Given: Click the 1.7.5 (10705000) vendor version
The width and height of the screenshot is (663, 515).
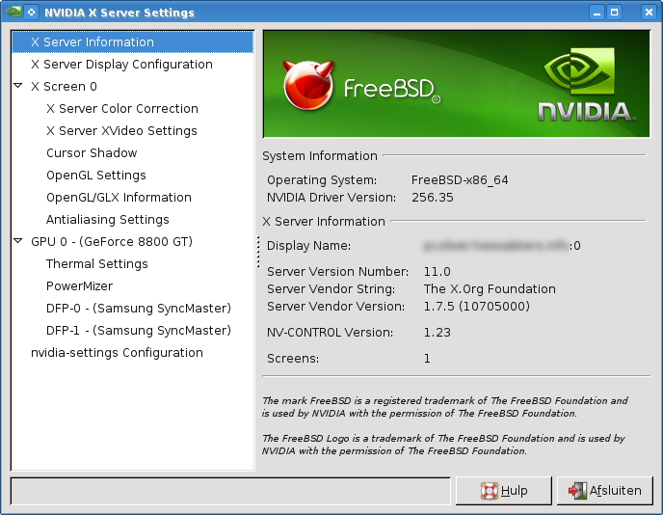Looking at the screenshot, I should pos(476,307).
